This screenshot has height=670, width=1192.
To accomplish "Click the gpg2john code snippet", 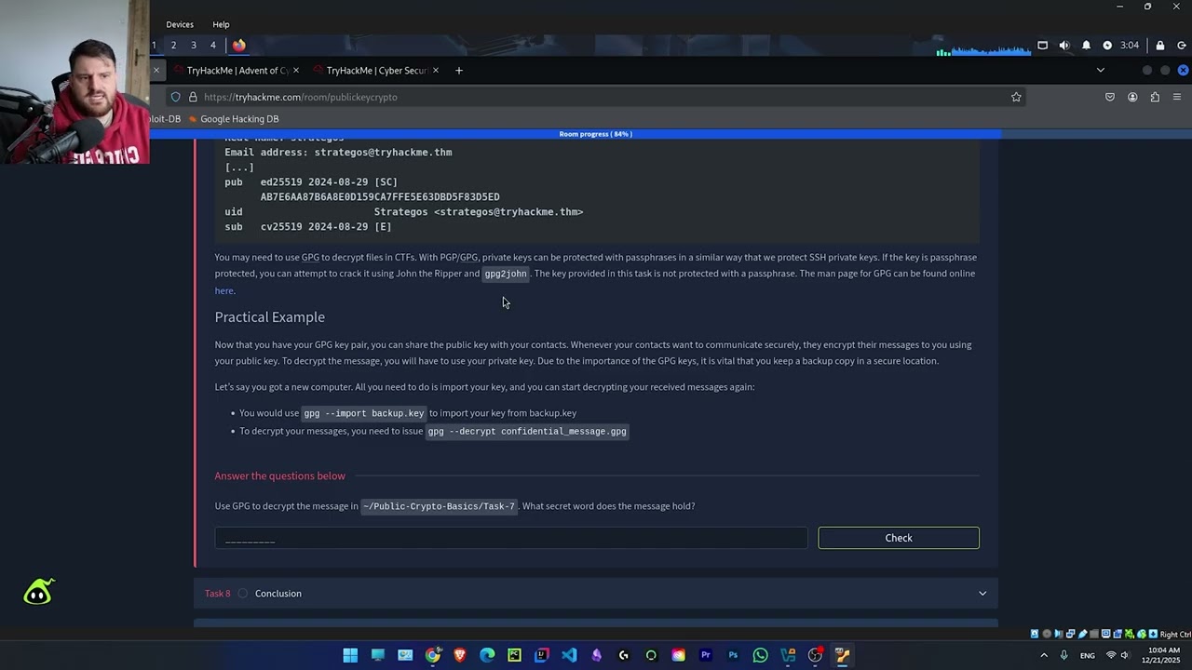I will tap(506, 274).
